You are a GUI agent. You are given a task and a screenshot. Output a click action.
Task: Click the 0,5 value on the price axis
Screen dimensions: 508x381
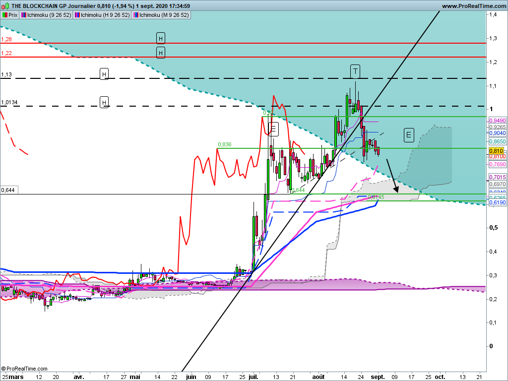493,228
